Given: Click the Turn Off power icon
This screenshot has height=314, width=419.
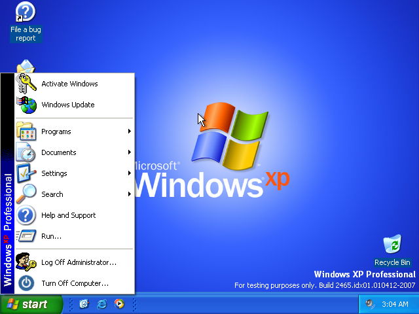Looking at the screenshot, I should click(26, 283).
